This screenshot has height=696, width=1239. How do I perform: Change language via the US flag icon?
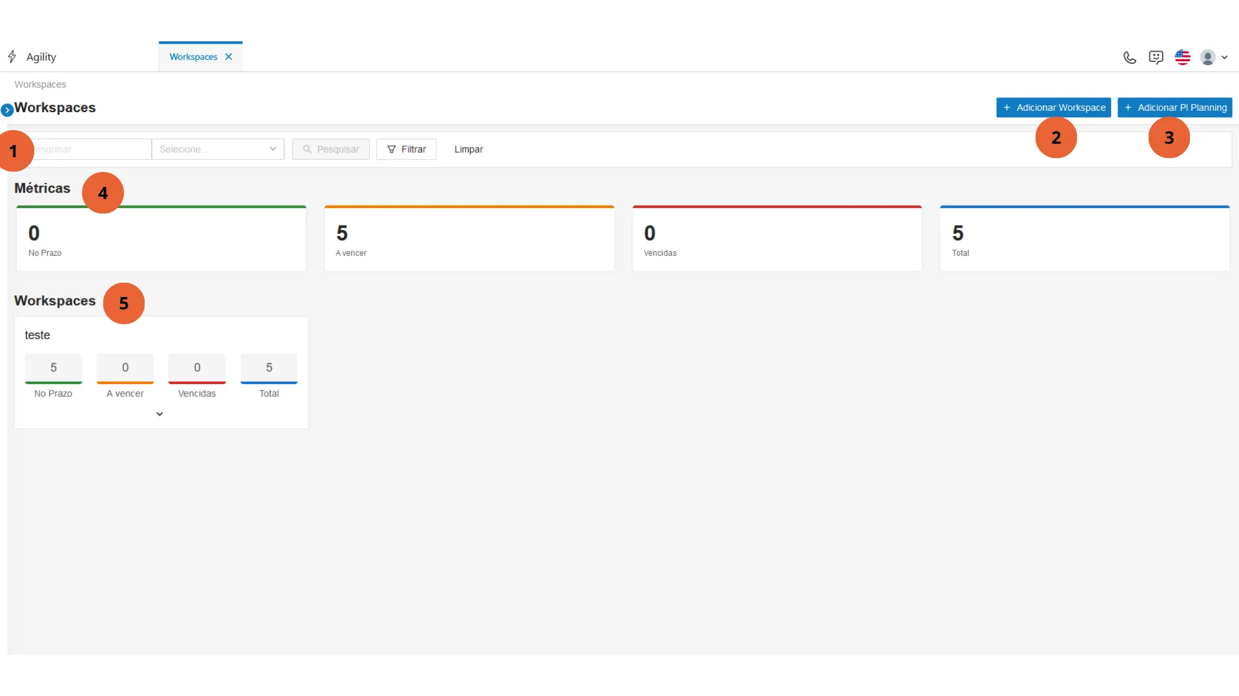coord(1182,57)
